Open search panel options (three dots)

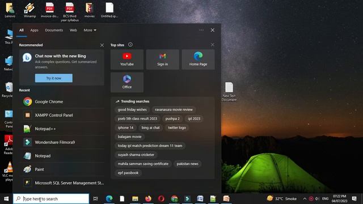pyautogui.click(x=201, y=30)
